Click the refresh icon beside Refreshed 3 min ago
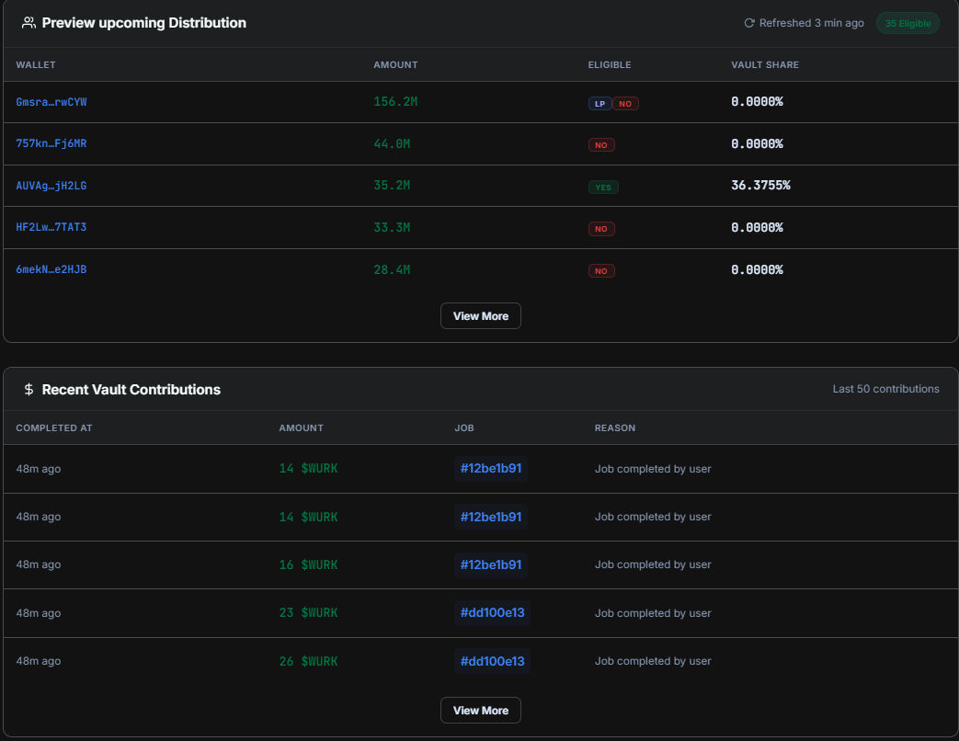The width and height of the screenshot is (959, 741). [748, 23]
